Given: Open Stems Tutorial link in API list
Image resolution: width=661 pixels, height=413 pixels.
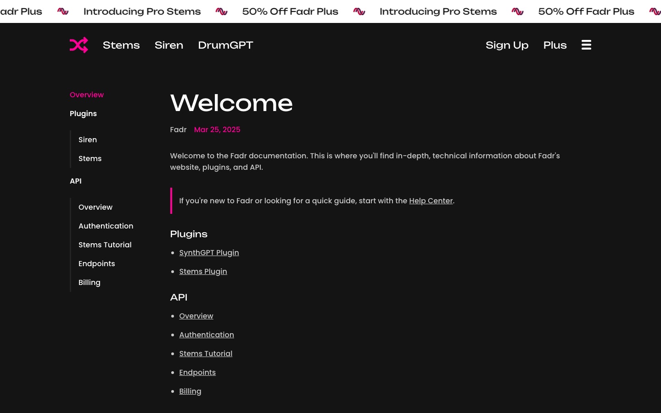Looking at the screenshot, I should [206, 353].
